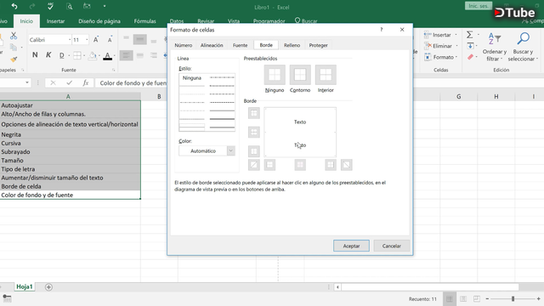Expand the Insertar cells dropdown
Viewport: 544px width, 306px height.
456,35
